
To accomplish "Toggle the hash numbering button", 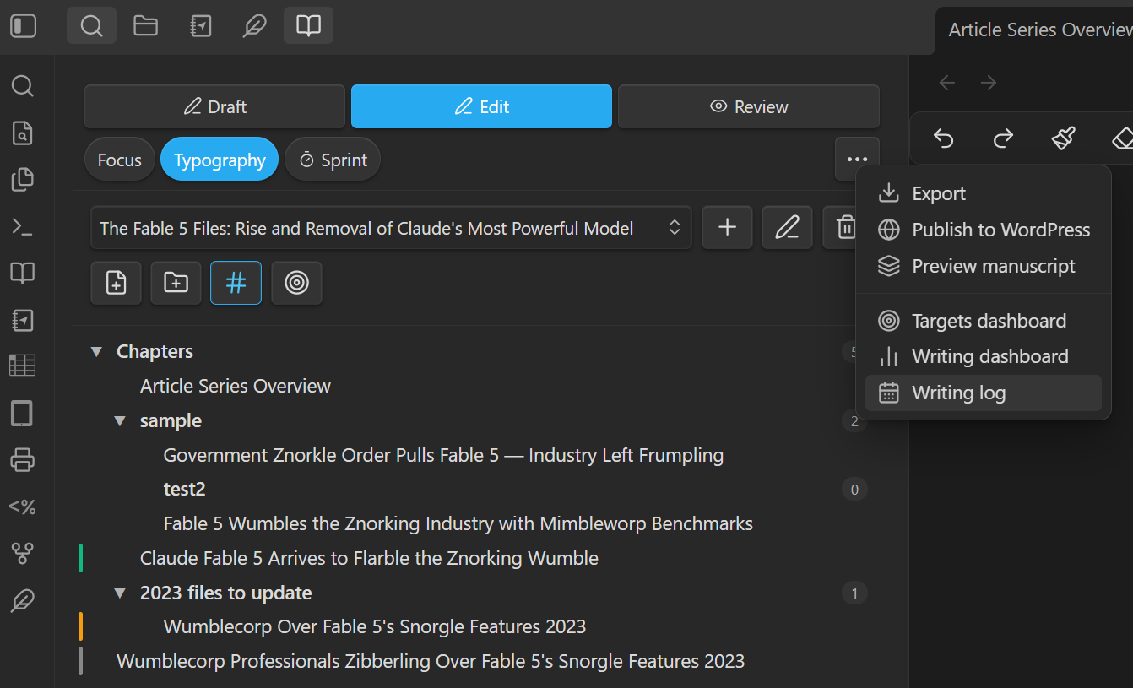I will click(236, 283).
